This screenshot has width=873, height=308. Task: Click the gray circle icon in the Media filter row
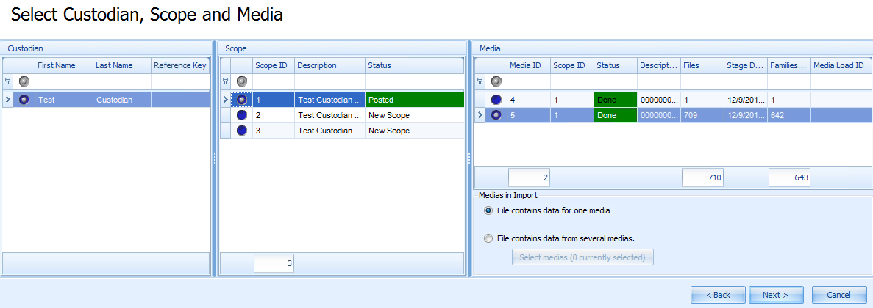tap(496, 81)
